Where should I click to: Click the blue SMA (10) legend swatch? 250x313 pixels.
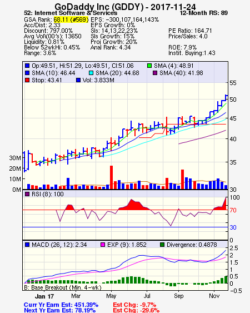(27, 73)
